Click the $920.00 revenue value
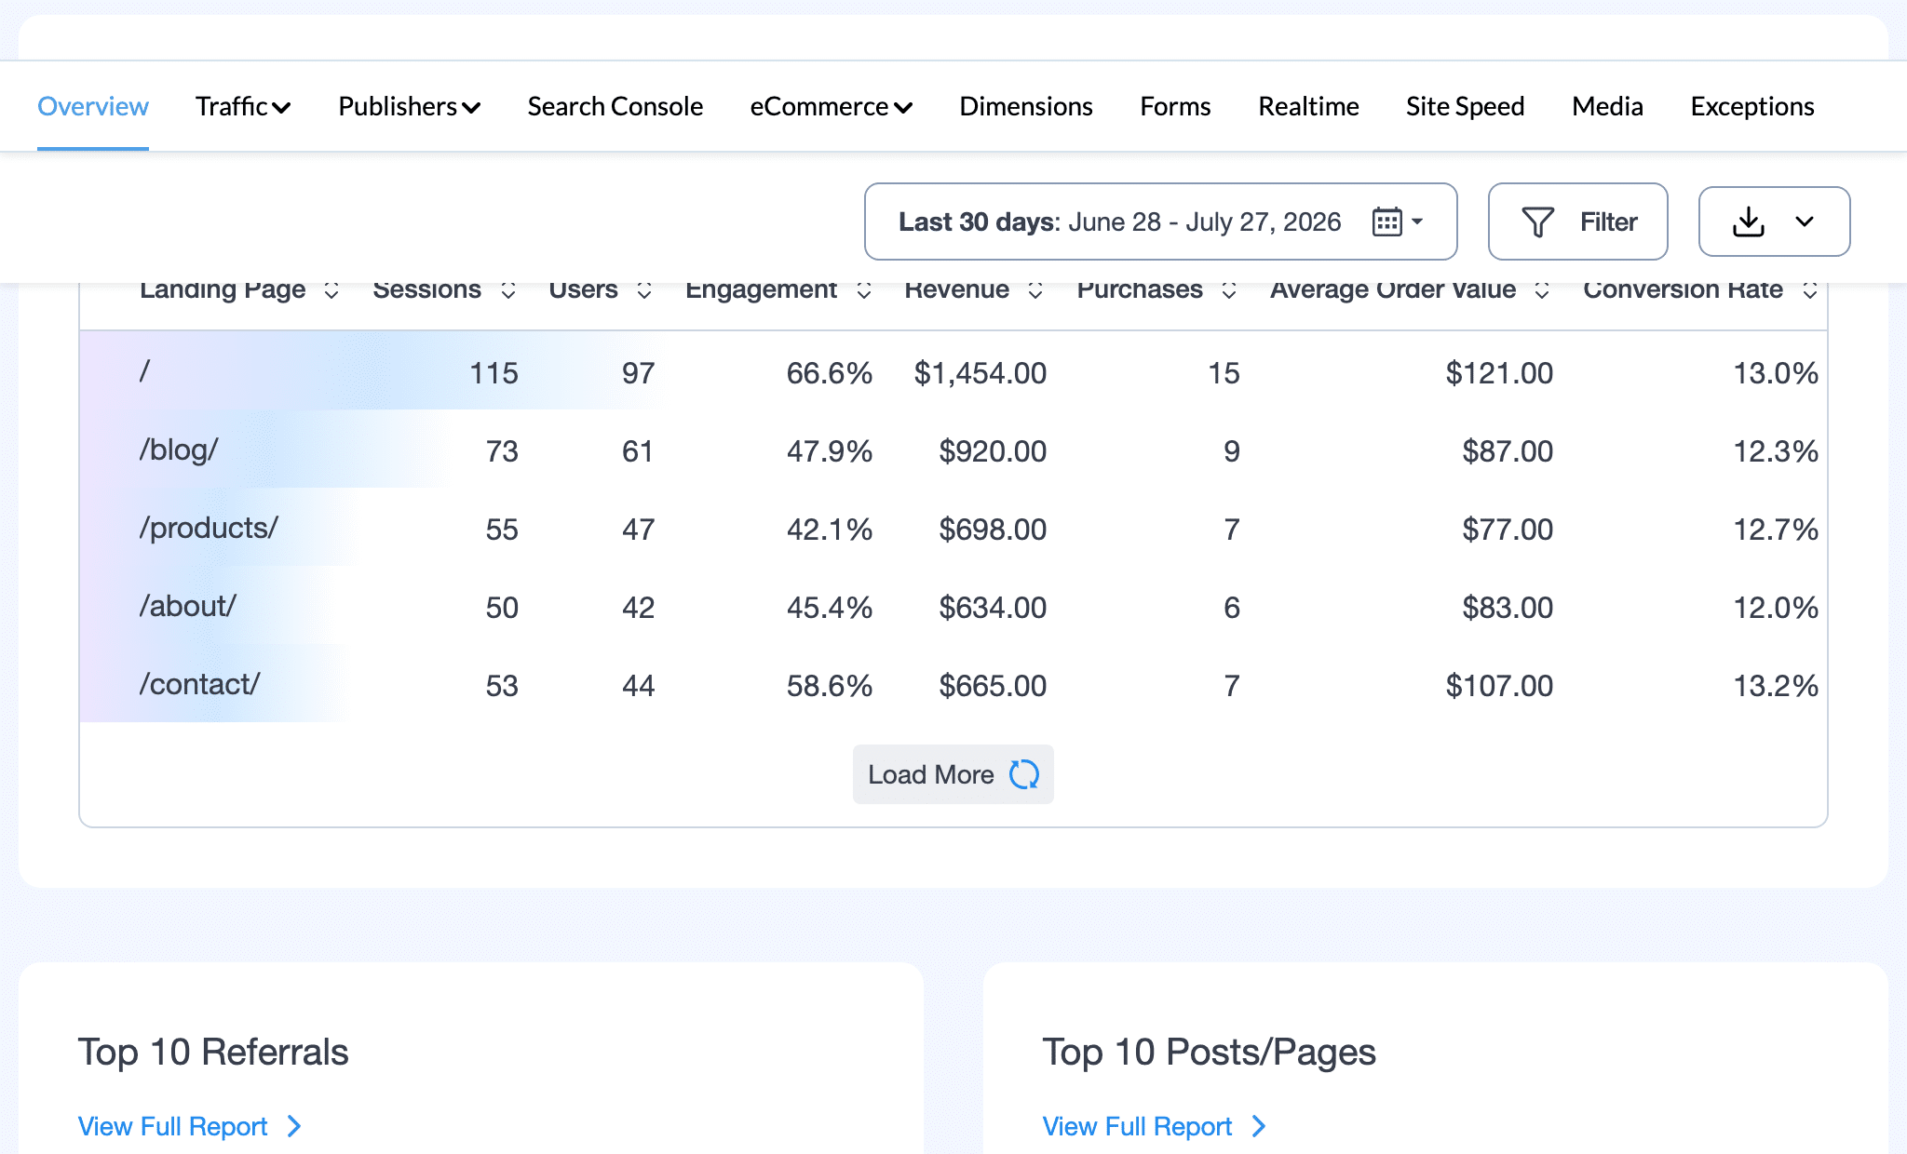Viewport: 1907px width, 1154px height. tap(993, 451)
